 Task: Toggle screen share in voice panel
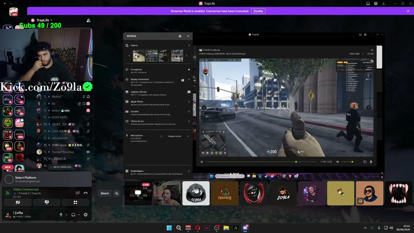point(47,202)
